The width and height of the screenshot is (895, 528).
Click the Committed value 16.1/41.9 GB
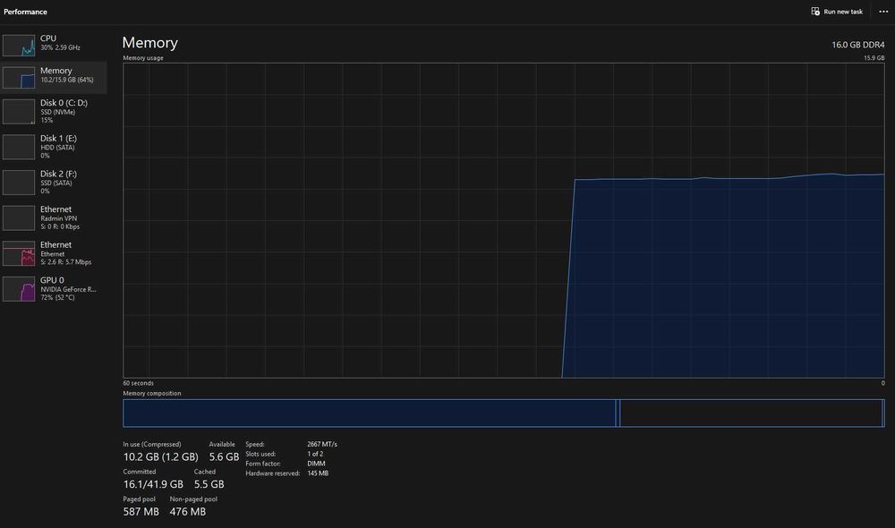pyautogui.click(x=153, y=484)
